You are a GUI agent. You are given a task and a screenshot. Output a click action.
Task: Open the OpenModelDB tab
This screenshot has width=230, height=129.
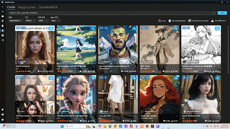point(48,7)
